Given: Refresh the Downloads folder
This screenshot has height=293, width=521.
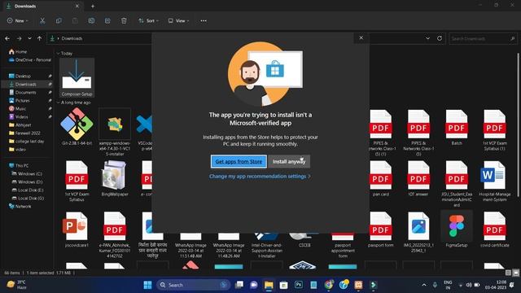Looking at the screenshot, I should point(440,38).
